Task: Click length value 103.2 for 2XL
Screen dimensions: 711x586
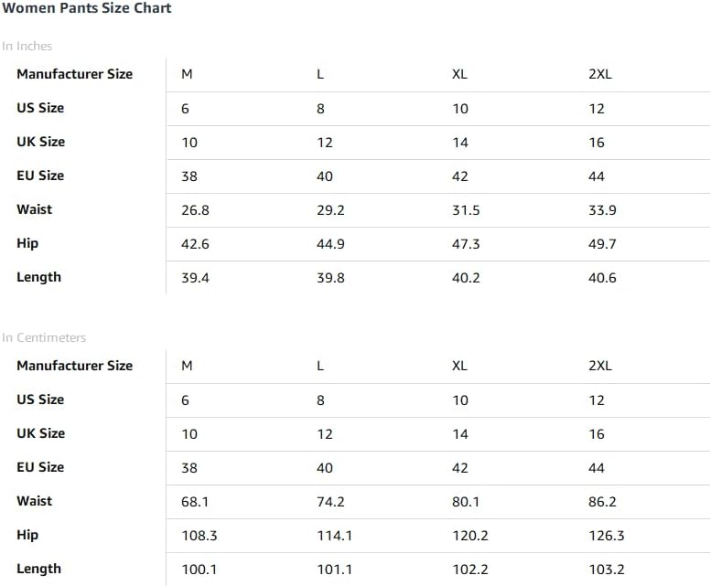Action: [607, 570]
